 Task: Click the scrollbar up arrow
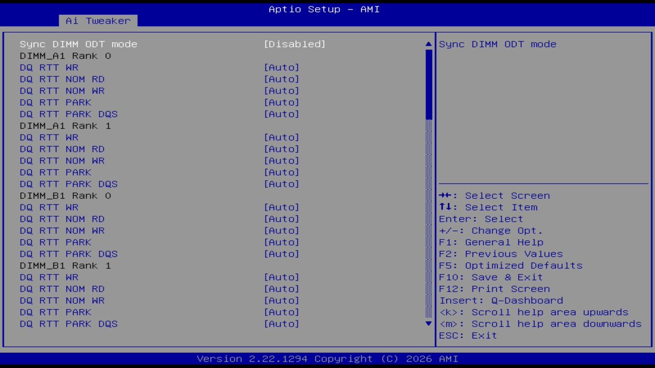pyautogui.click(x=428, y=43)
